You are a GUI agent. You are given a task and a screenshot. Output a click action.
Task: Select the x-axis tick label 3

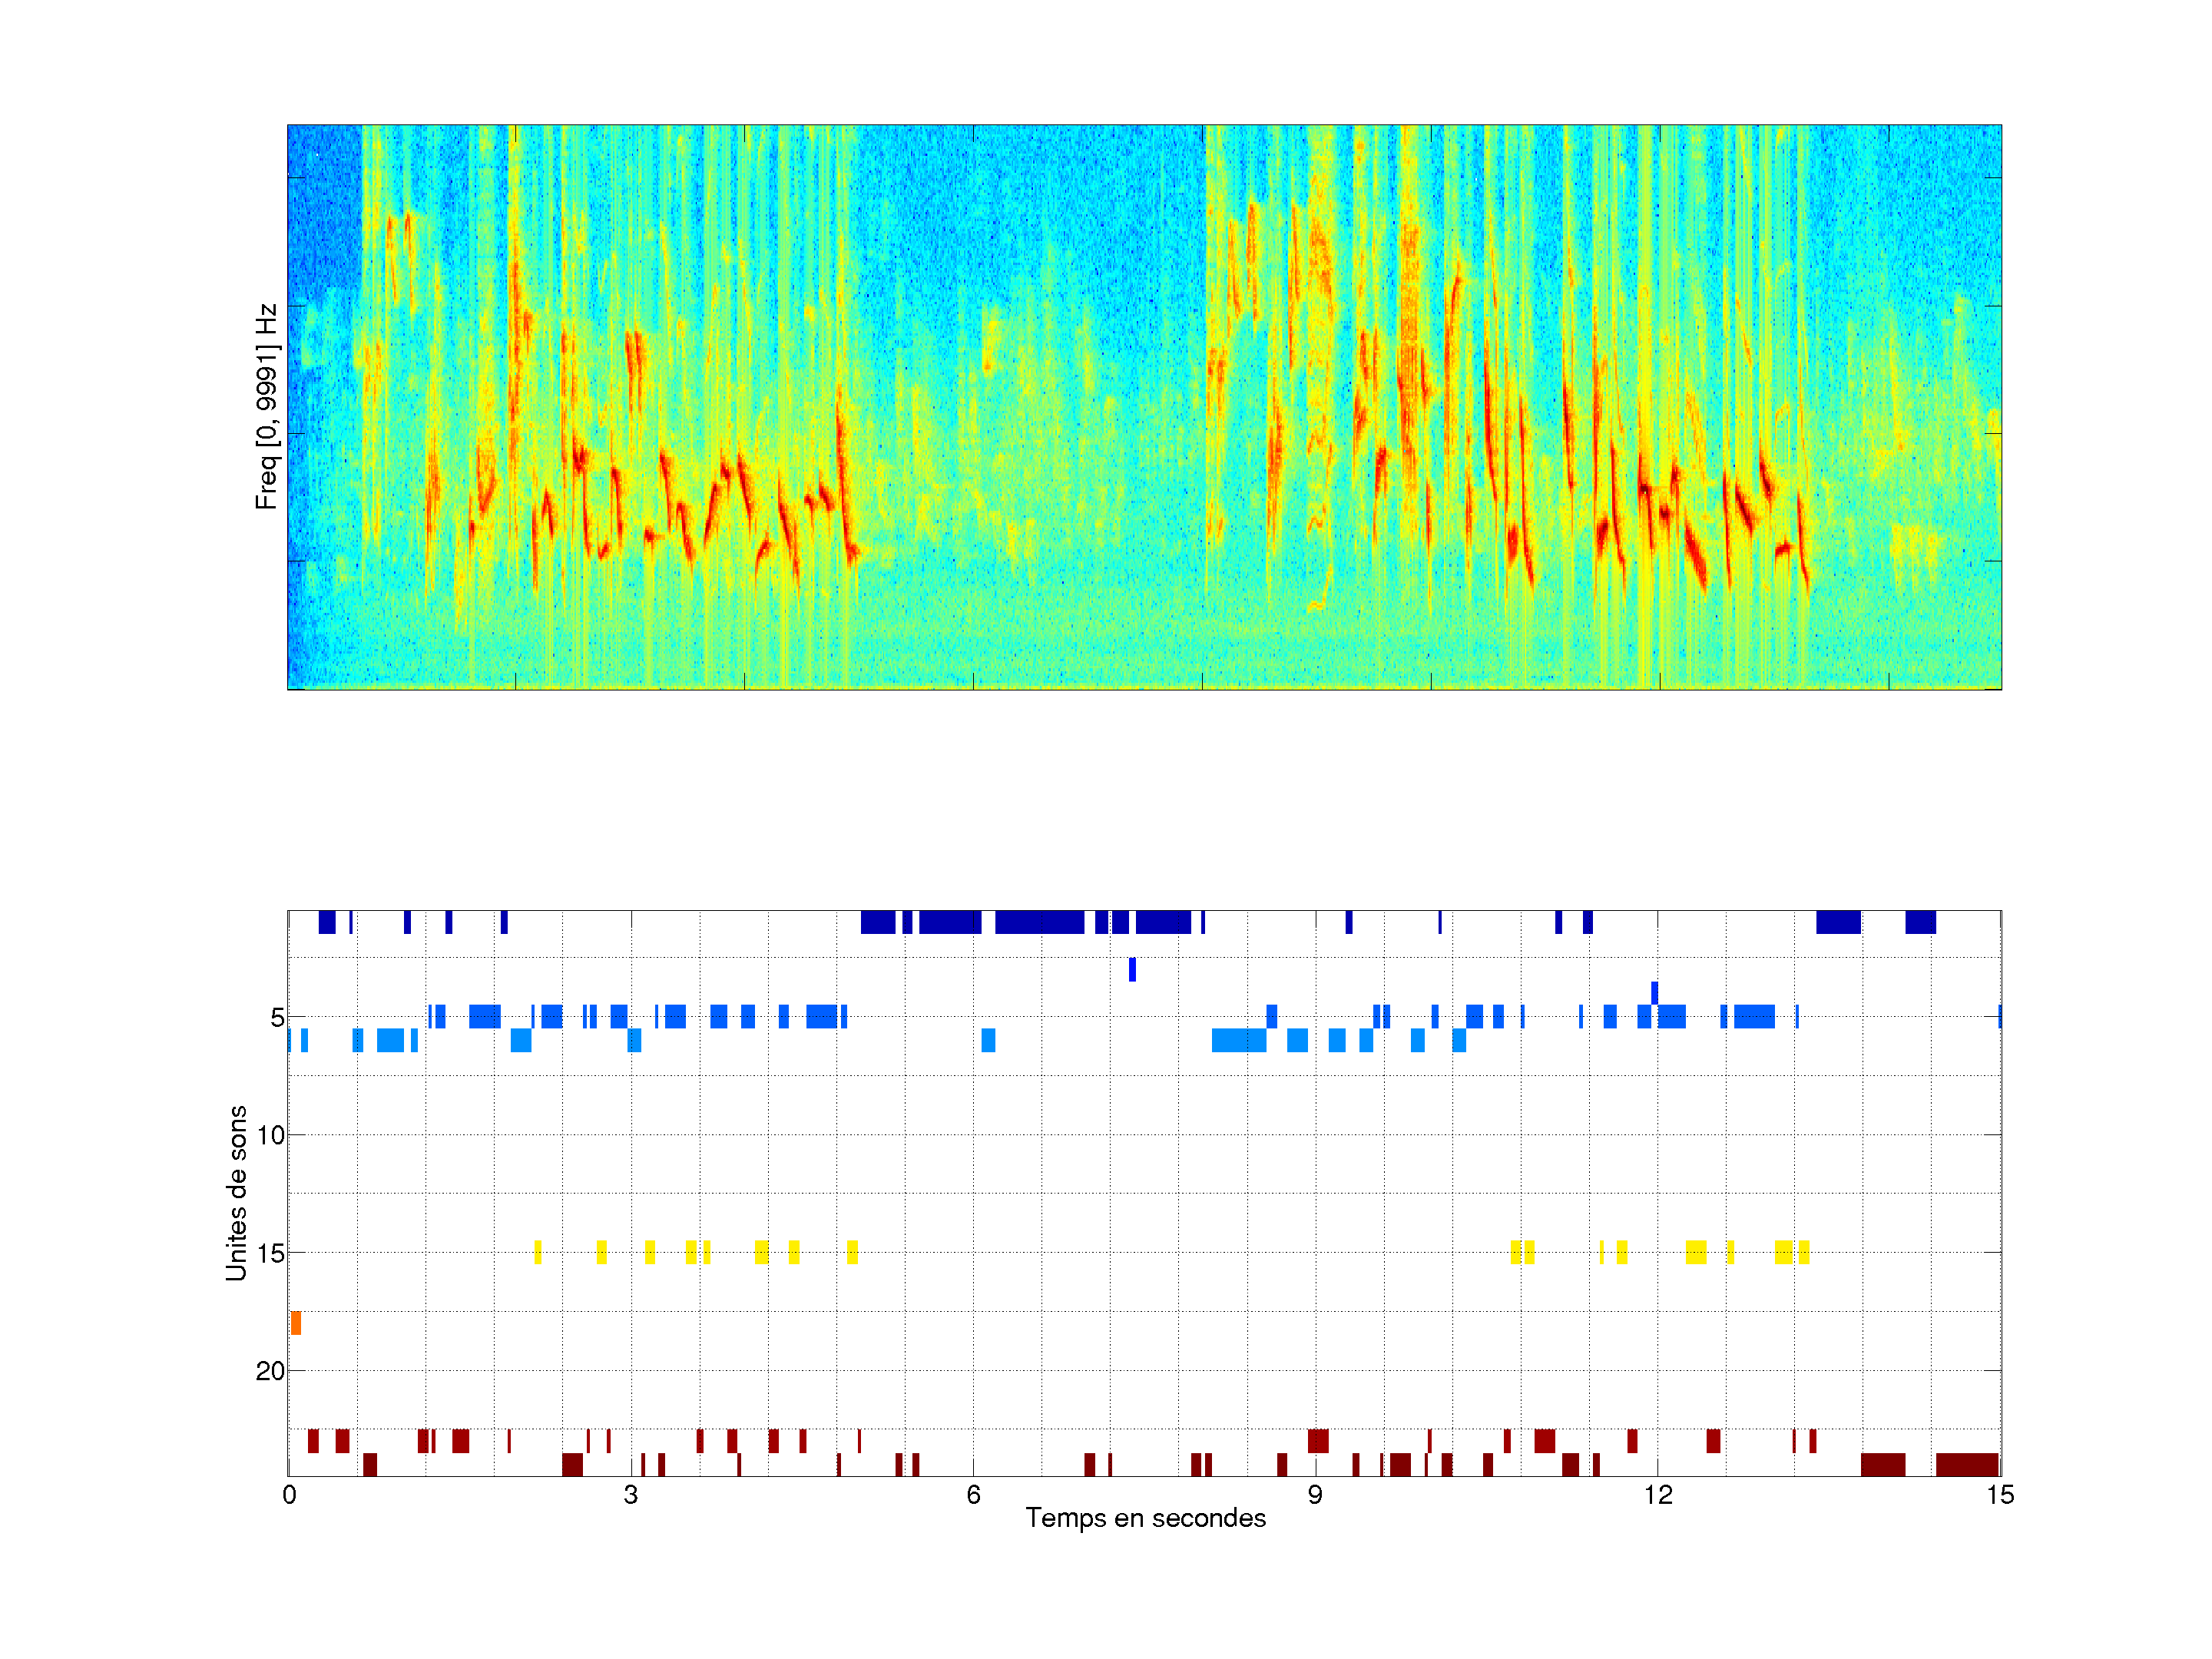click(630, 1495)
